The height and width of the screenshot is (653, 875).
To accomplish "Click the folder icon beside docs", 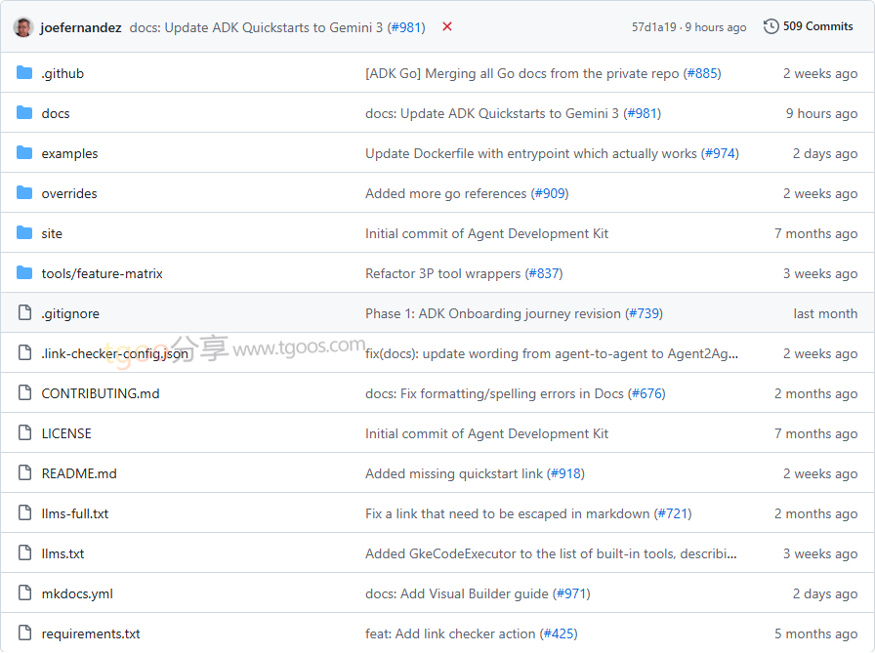I will pos(24,113).
